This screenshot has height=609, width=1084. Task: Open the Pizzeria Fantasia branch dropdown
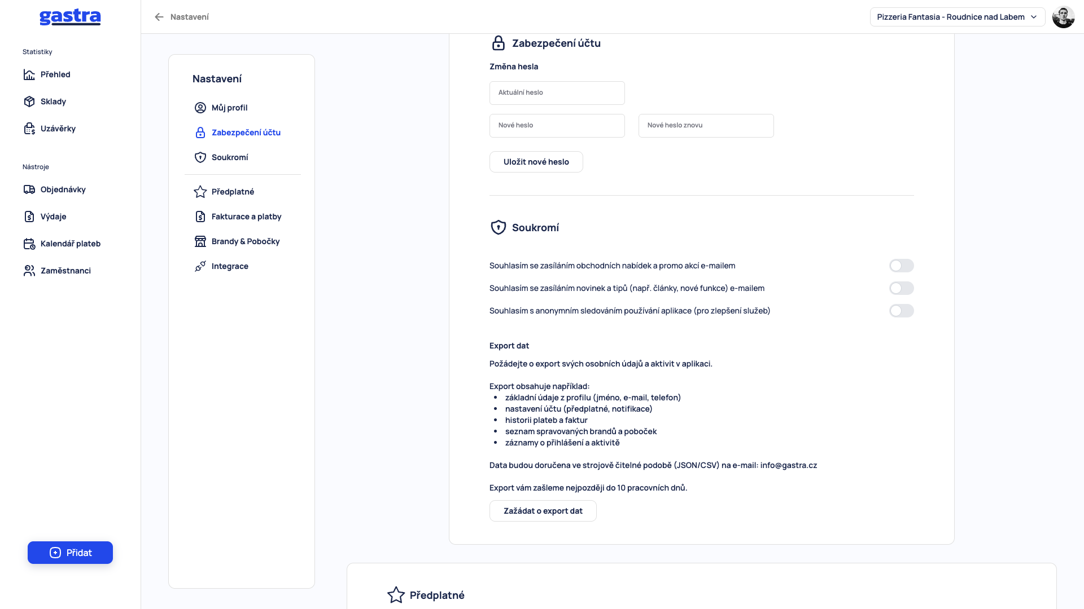(957, 17)
